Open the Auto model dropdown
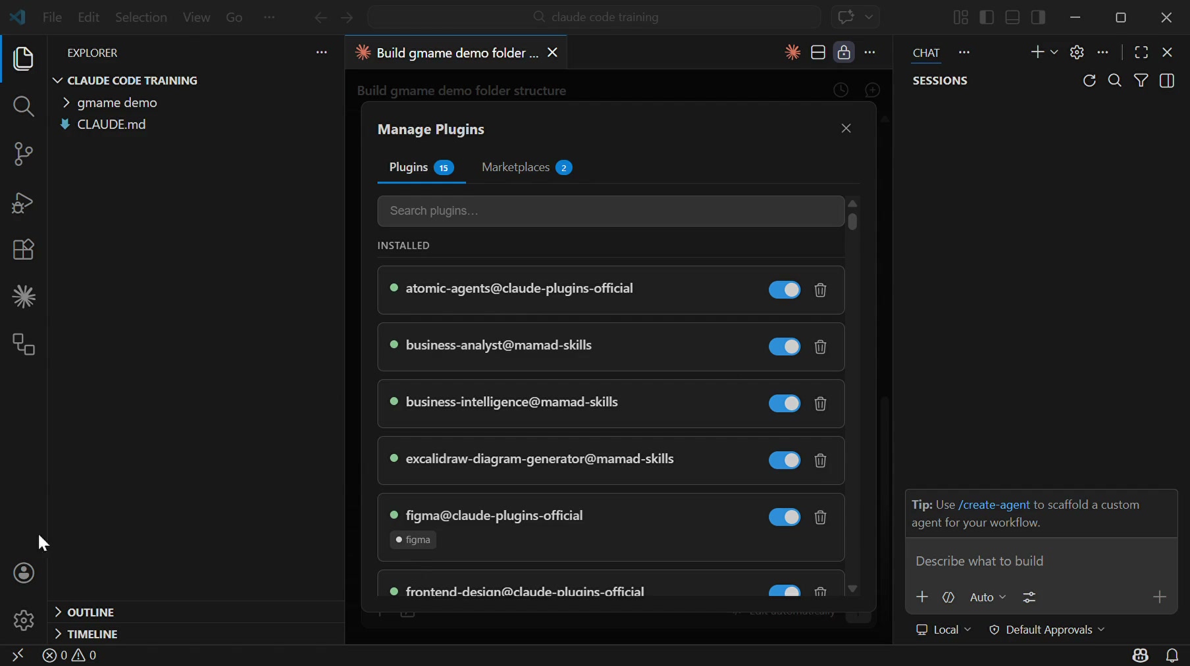This screenshot has width=1190, height=666. coord(988,598)
